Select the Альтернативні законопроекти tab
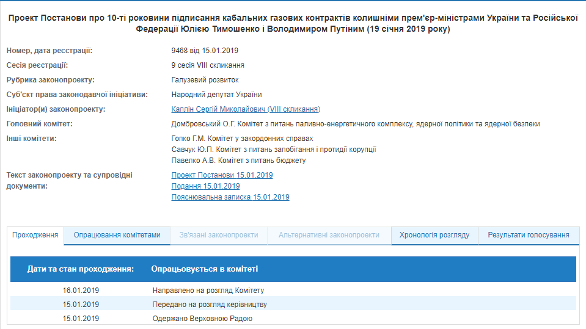586x329 pixels. [329, 235]
